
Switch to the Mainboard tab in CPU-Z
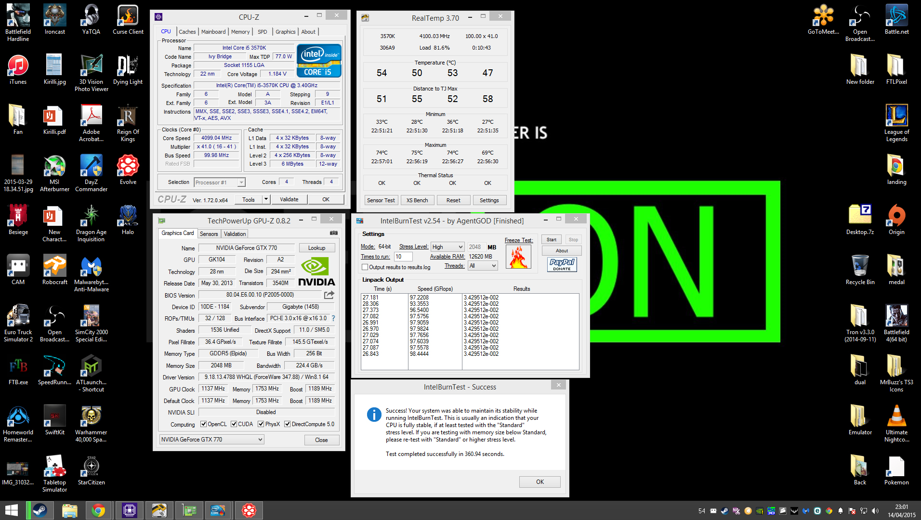(213, 32)
